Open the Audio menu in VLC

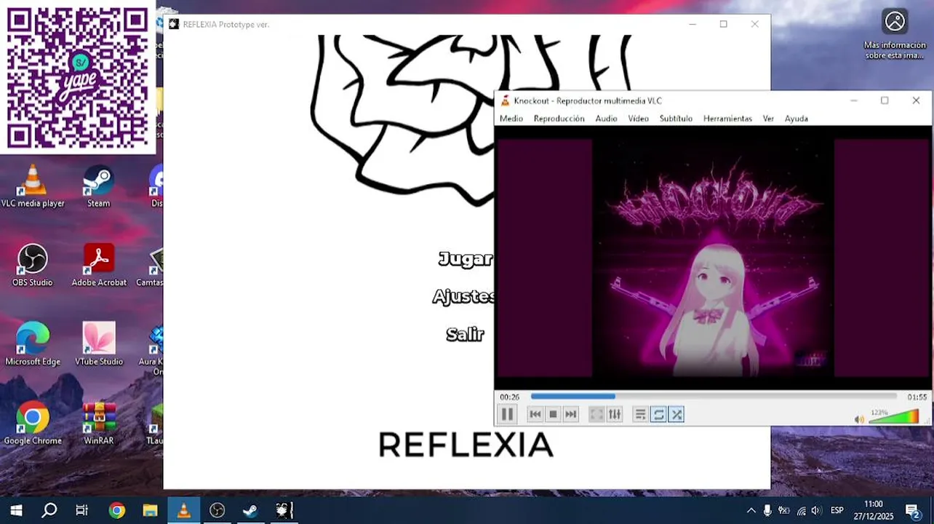606,119
